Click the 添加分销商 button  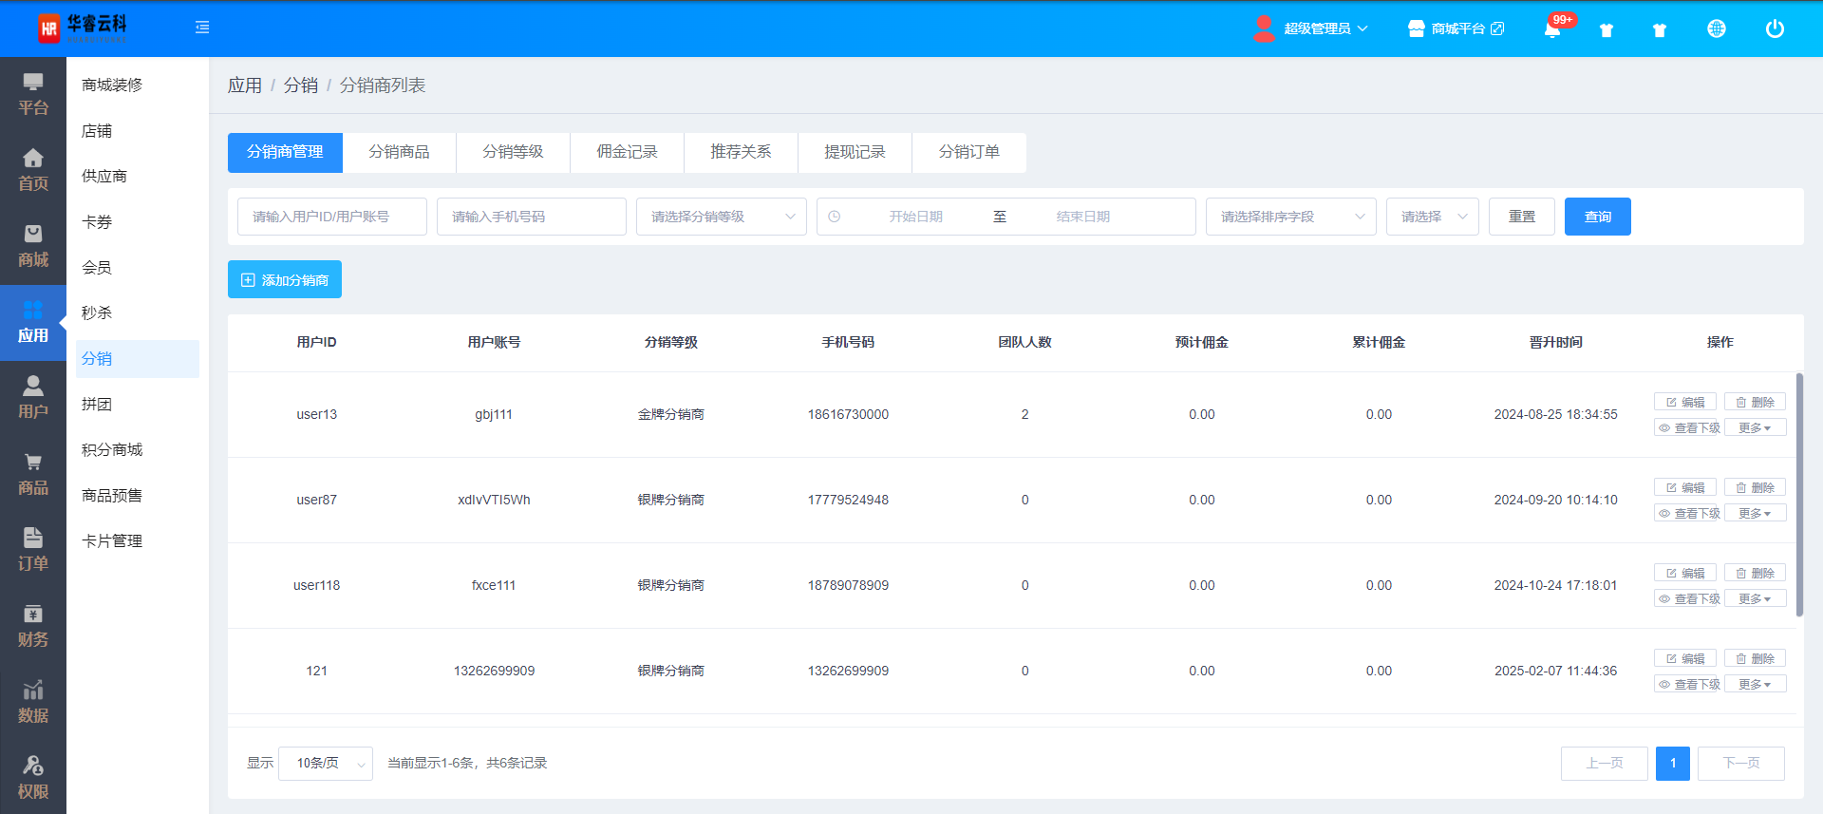pos(285,280)
